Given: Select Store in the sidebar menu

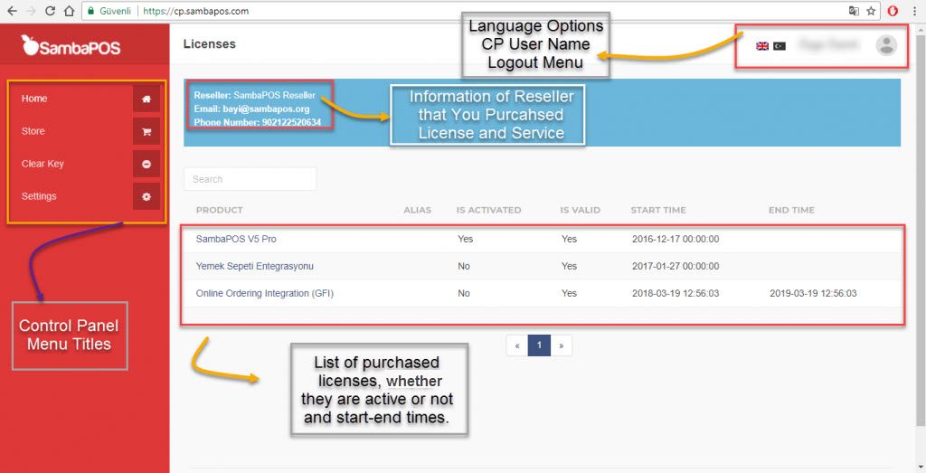Looking at the screenshot, I should (x=33, y=131).
